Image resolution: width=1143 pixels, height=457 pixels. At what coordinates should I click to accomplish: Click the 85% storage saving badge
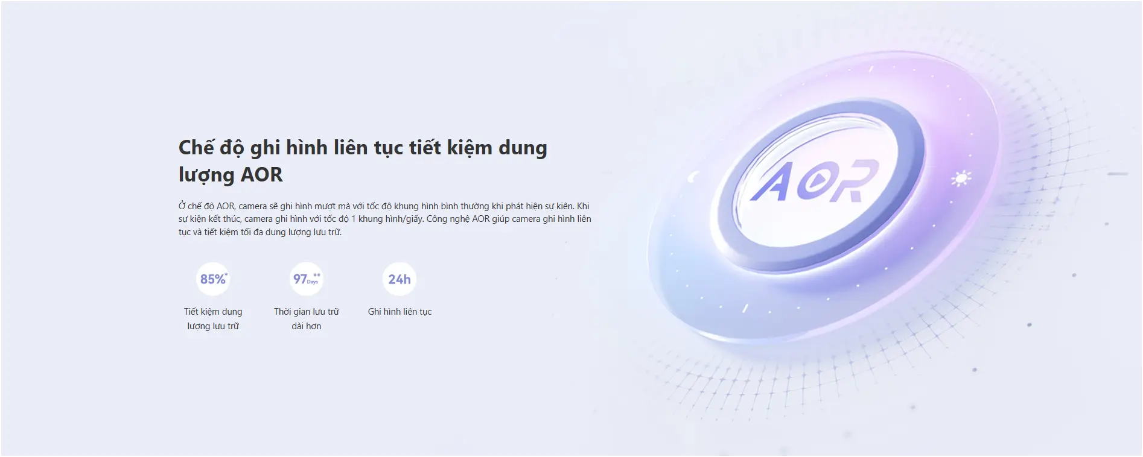pos(212,279)
